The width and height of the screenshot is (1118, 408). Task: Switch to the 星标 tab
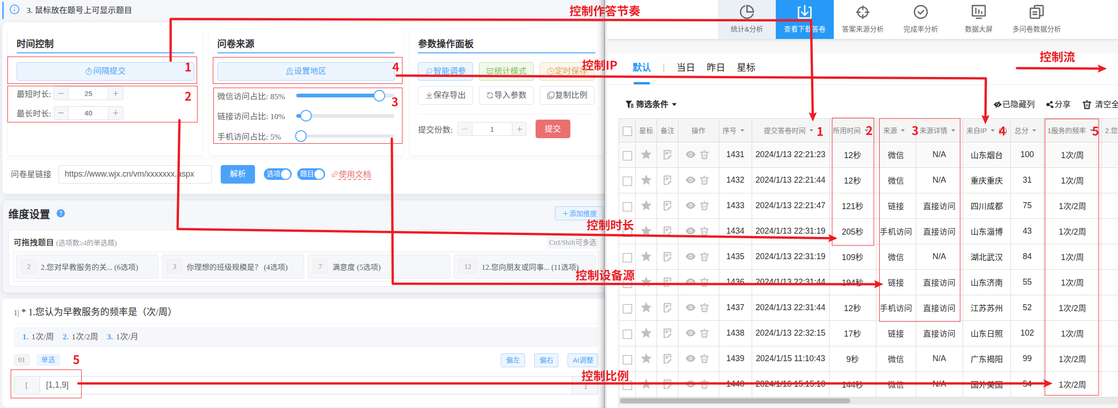click(746, 68)
